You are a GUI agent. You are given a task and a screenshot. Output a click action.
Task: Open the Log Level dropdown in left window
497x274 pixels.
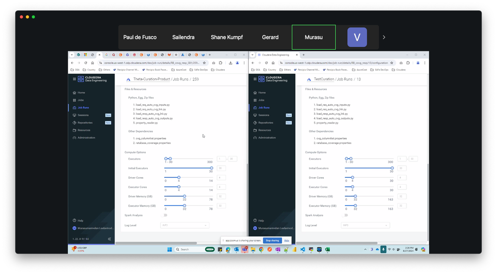pos(185,225)
